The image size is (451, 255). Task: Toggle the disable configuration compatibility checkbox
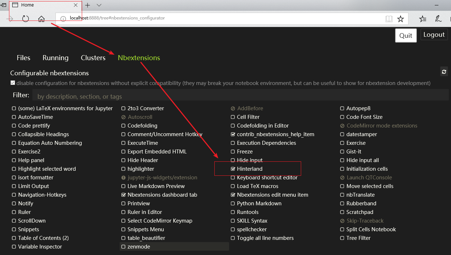click(x=13, y=83)
